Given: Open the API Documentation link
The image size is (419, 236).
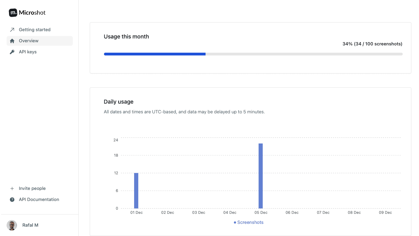Looking at the screenshot, I should 39,199.
